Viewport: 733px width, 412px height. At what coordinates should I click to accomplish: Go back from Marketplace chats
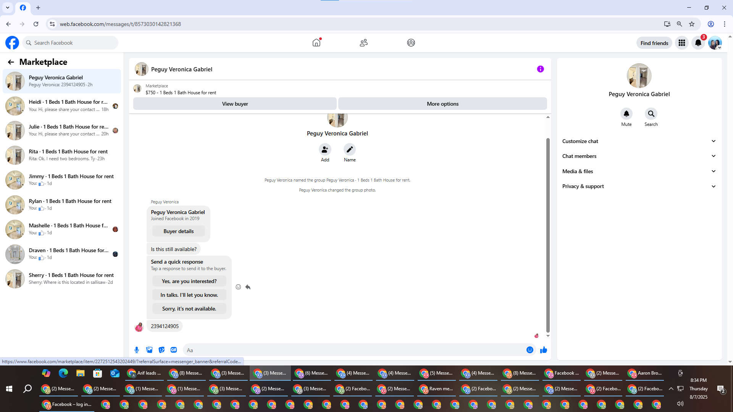click(x=11, y=62)
